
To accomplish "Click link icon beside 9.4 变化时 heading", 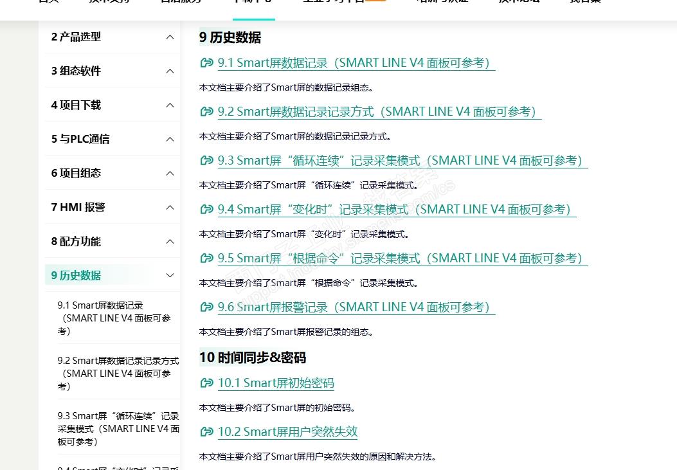I will (207, 210).
